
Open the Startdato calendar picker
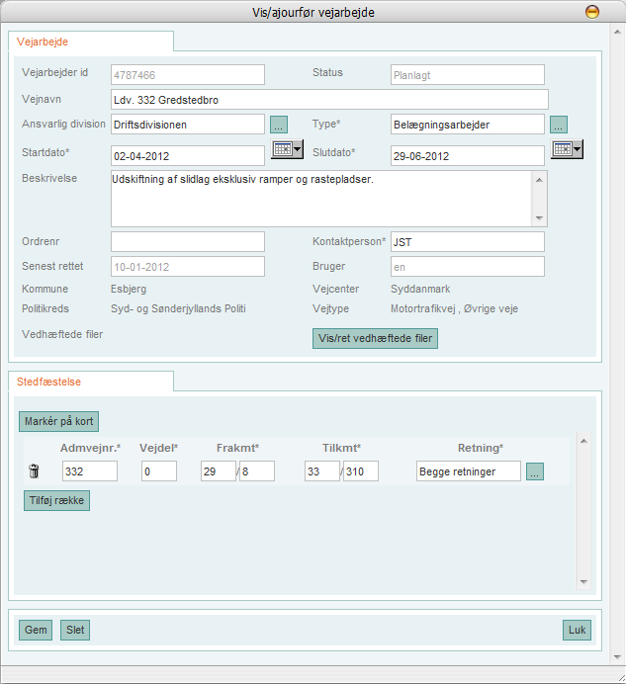click(288, 149)
